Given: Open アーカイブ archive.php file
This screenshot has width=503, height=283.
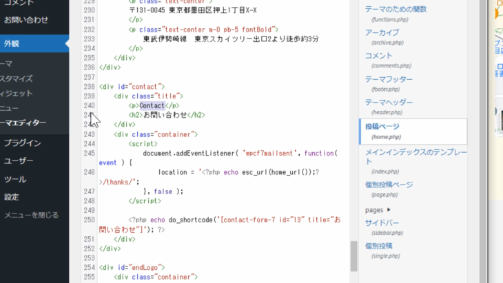Looking at the screenshot, I should [382, 32].
